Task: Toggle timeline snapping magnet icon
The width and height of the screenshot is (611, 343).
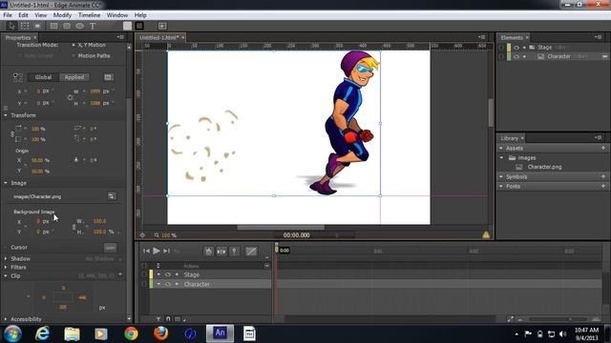Action: [168, 319]
